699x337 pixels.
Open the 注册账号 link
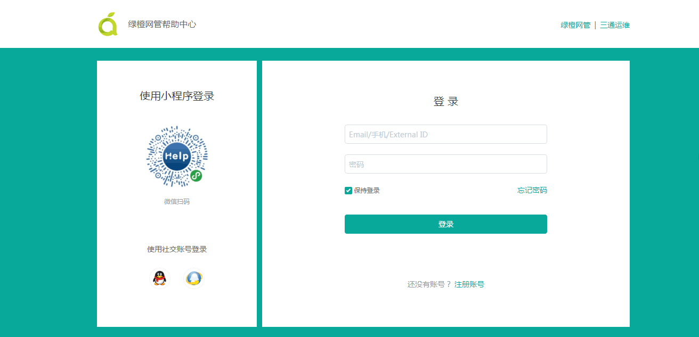pyautogui.click(x=469, y=284)
